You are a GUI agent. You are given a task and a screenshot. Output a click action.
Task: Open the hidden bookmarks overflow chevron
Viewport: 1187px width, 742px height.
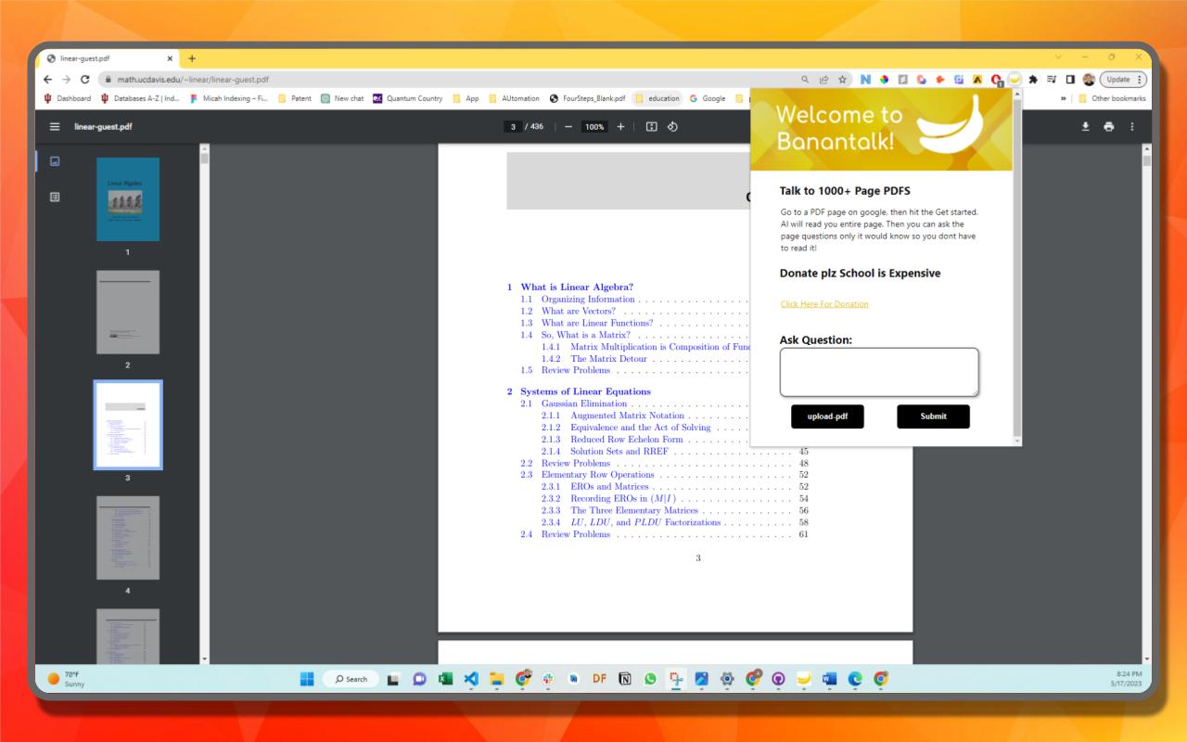tap(1064, 98)
